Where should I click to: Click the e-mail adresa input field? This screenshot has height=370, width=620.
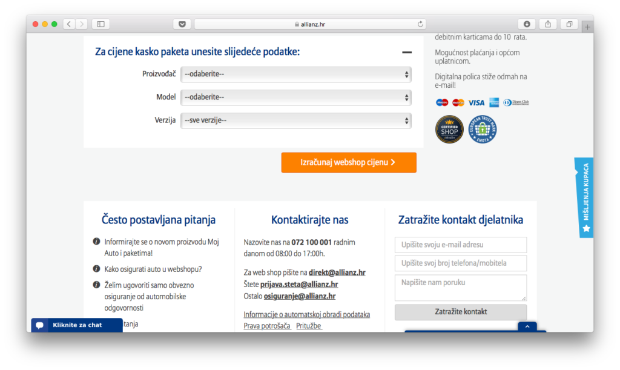coord(460,245)
